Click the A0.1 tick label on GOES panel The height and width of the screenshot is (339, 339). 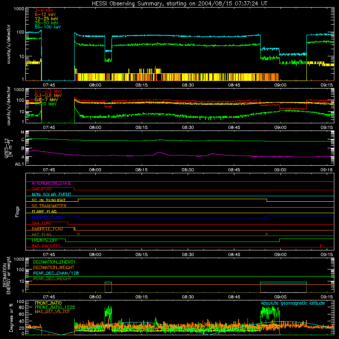[x=19, y=164]
